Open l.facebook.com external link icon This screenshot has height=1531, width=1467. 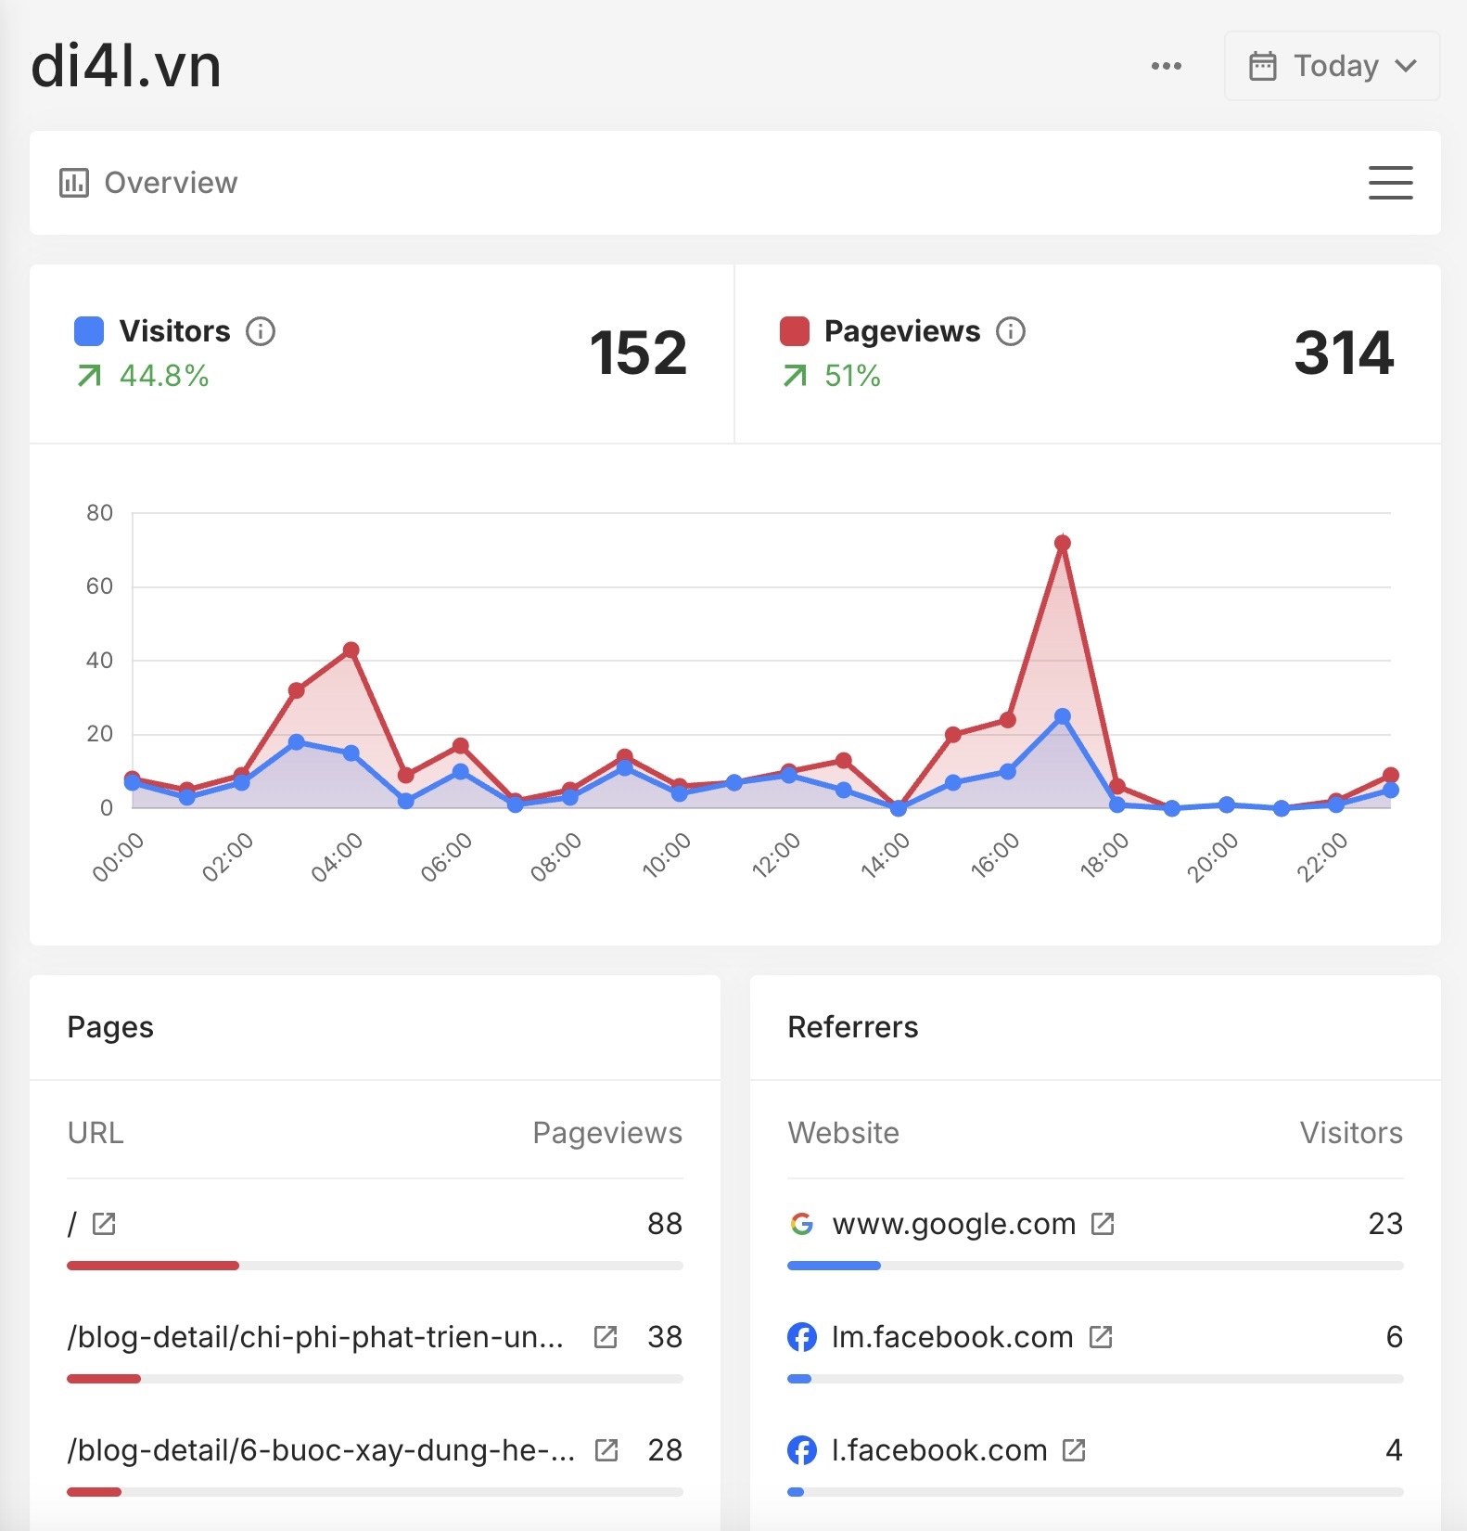pos(1074,1450)
